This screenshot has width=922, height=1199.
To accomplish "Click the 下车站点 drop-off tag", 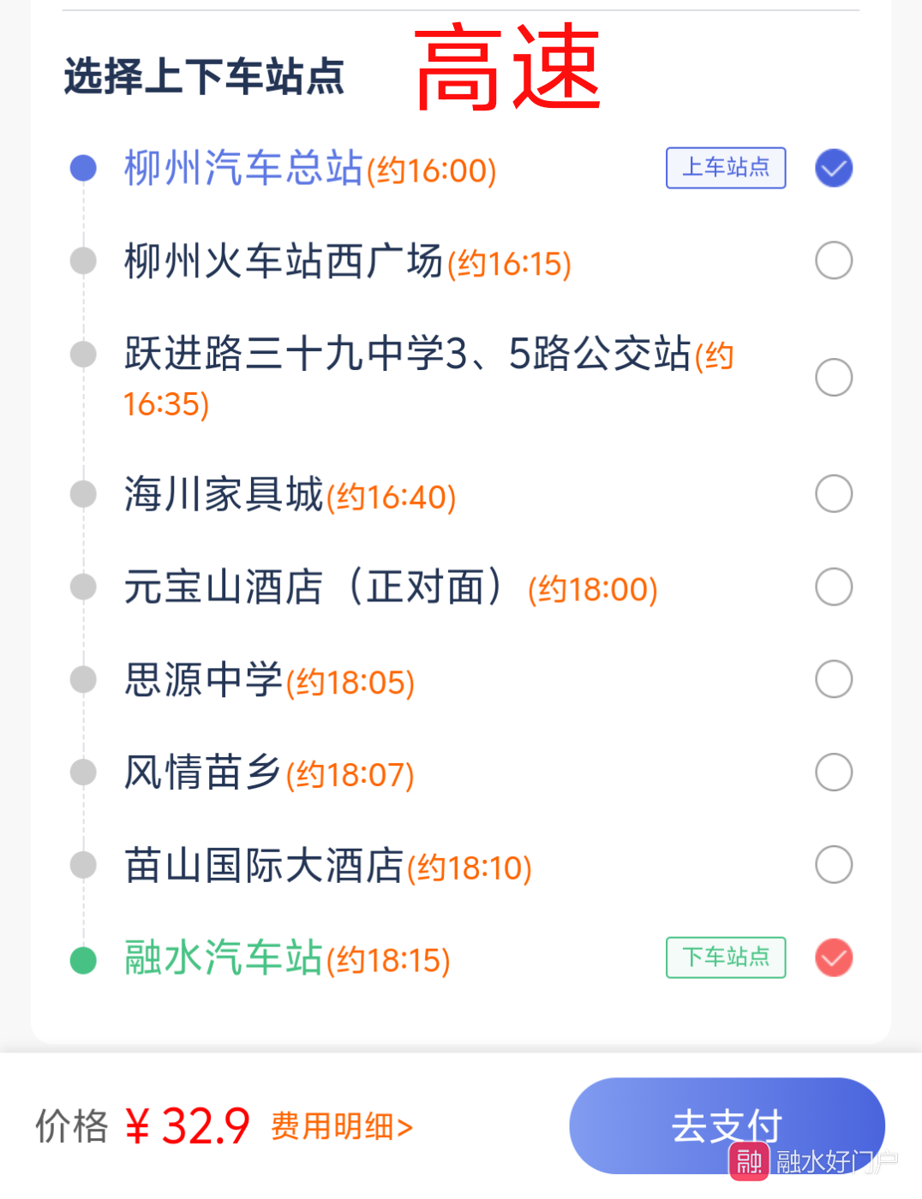I will pos(726,957).
